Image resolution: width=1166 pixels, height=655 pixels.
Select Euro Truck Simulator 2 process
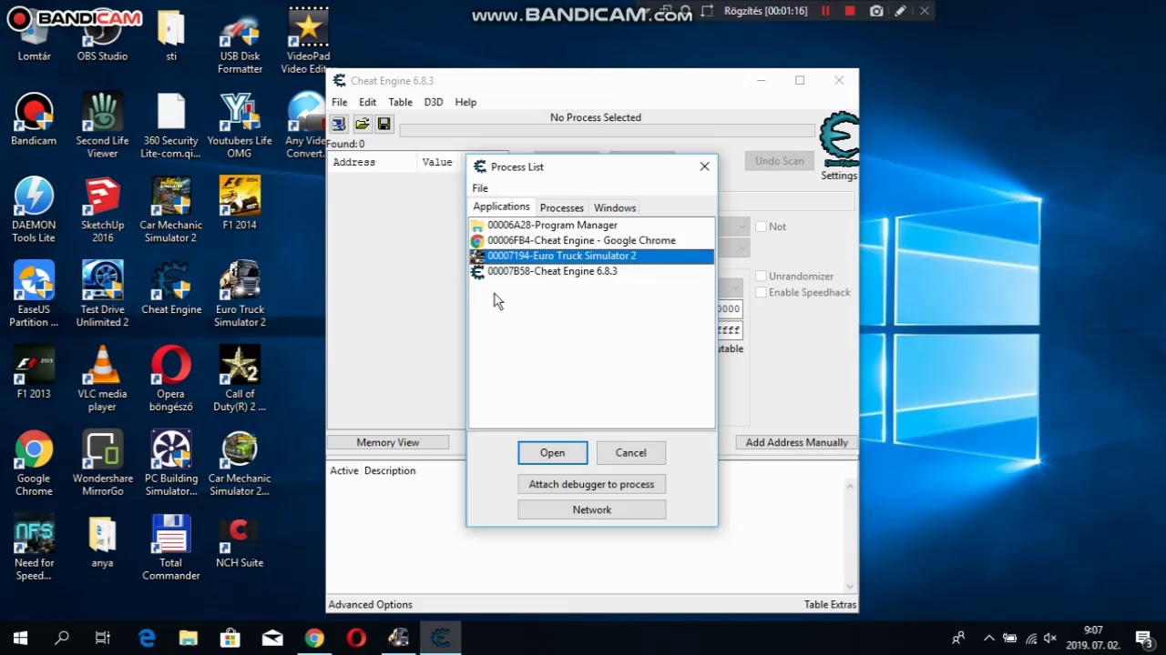point(591,256)
